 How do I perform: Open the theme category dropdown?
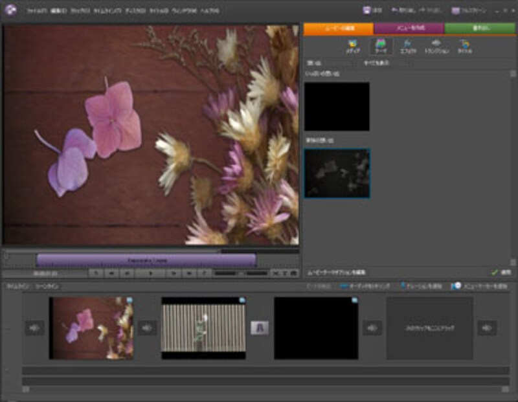pyautogui.click(x=330, y=63)
